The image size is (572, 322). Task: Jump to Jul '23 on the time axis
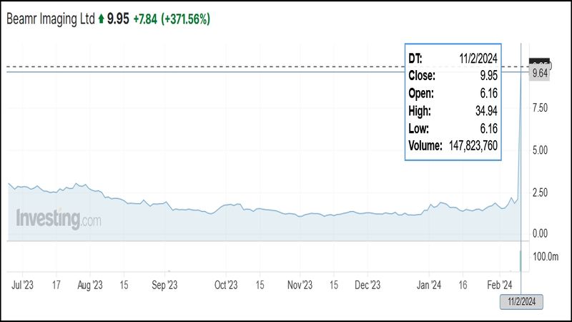(23, 285)
